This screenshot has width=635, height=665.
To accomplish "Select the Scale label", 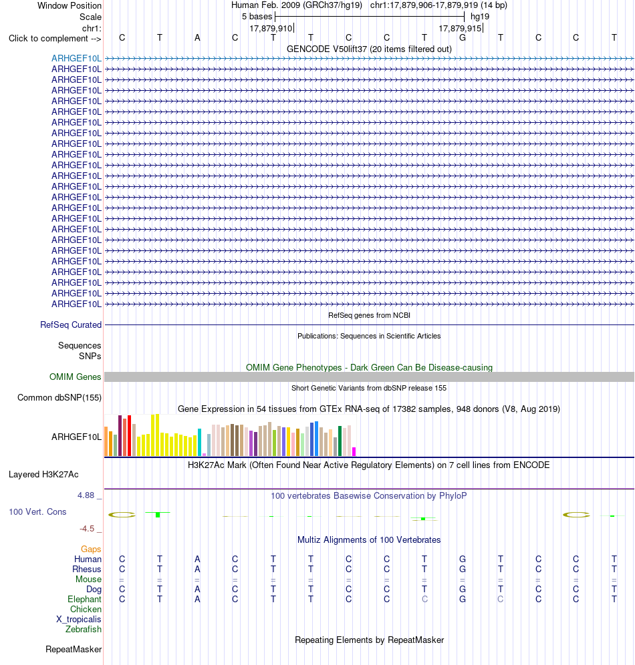I will tap(90, 17).
